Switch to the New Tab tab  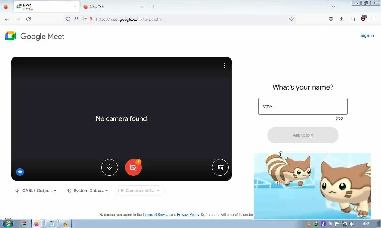(x=113, y=7)
